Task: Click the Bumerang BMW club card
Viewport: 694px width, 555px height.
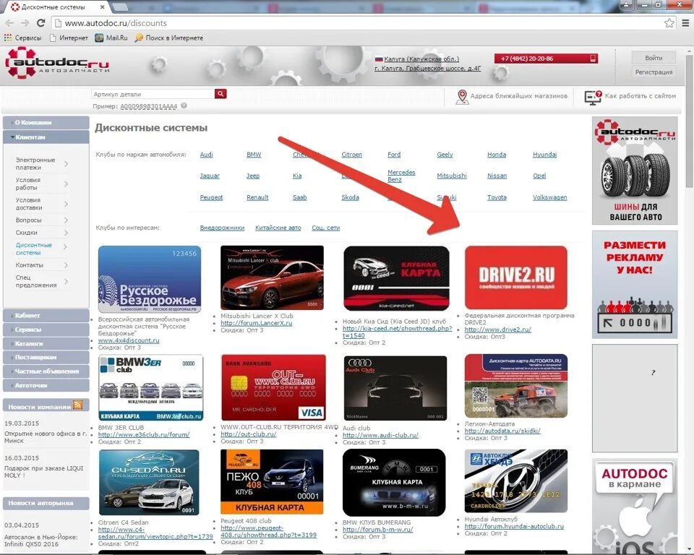Action: 394,483
